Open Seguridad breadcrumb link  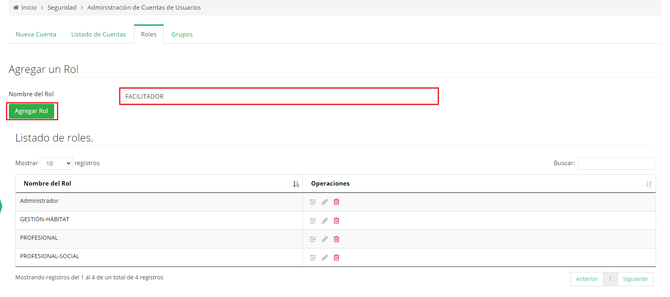[62, 8]
